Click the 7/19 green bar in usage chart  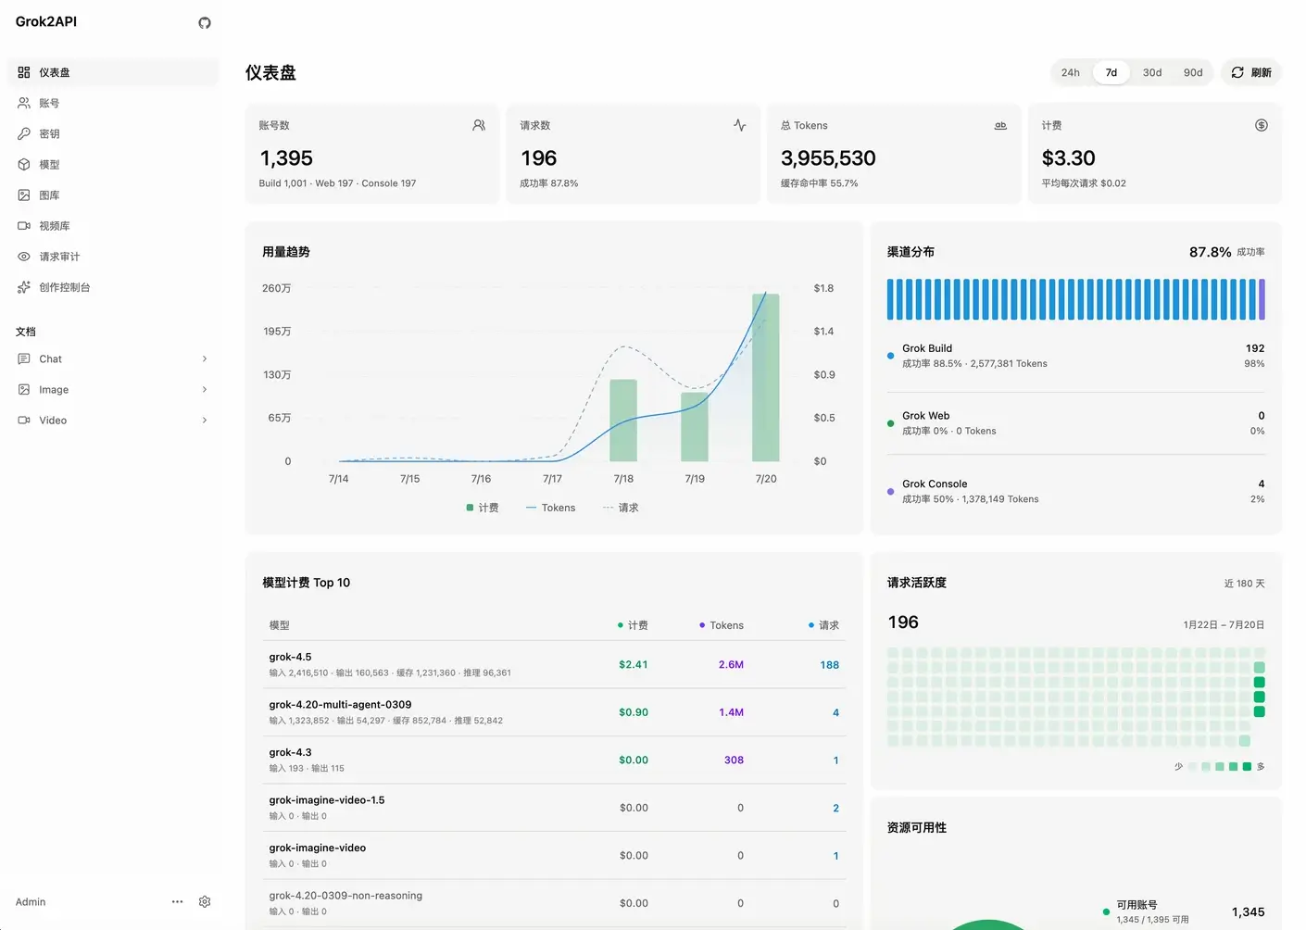click(x=695, y=427)
